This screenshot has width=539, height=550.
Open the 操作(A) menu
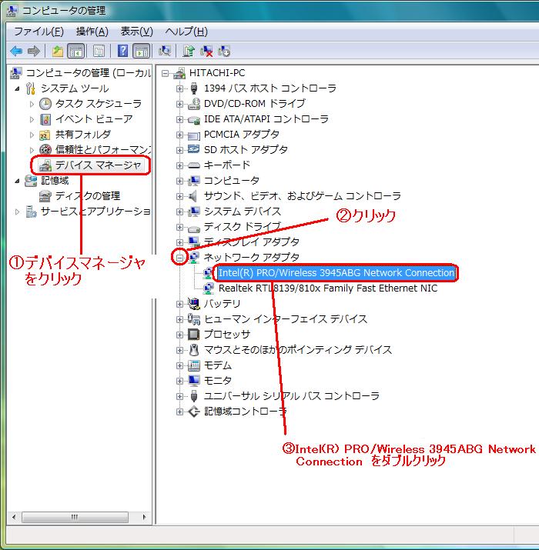click(92, 32)
